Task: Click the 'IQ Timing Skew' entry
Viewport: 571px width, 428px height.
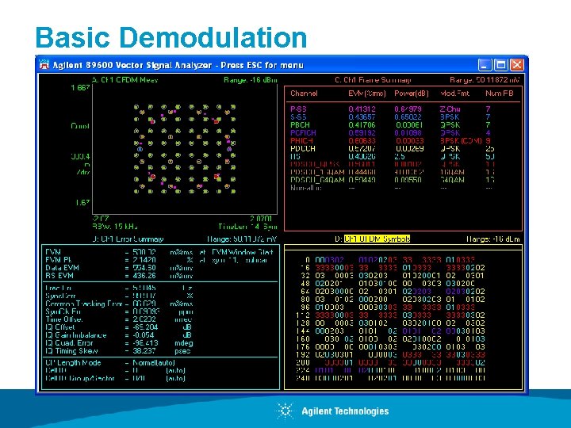Action: [71, 351]
